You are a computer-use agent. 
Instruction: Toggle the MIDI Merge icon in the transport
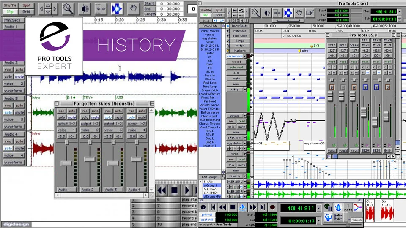coord(358,207)
